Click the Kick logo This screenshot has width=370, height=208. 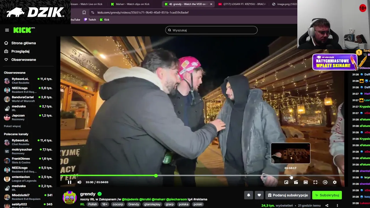pyautogui.click(x=24, y=30)
